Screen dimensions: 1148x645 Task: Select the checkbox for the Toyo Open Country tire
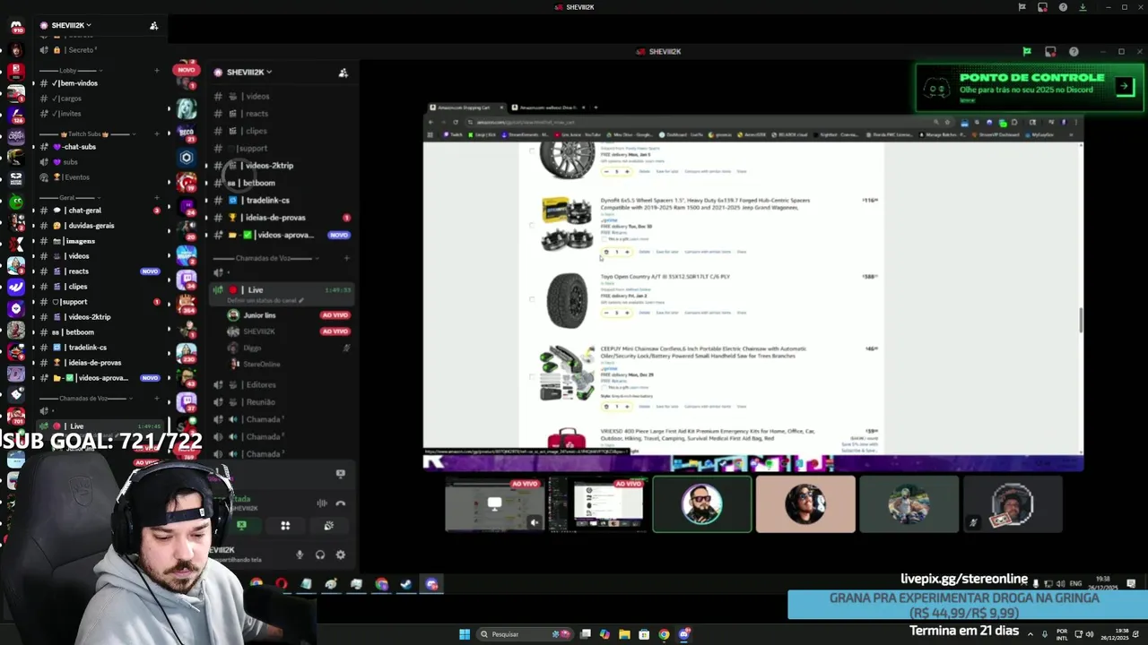[532, 299]
